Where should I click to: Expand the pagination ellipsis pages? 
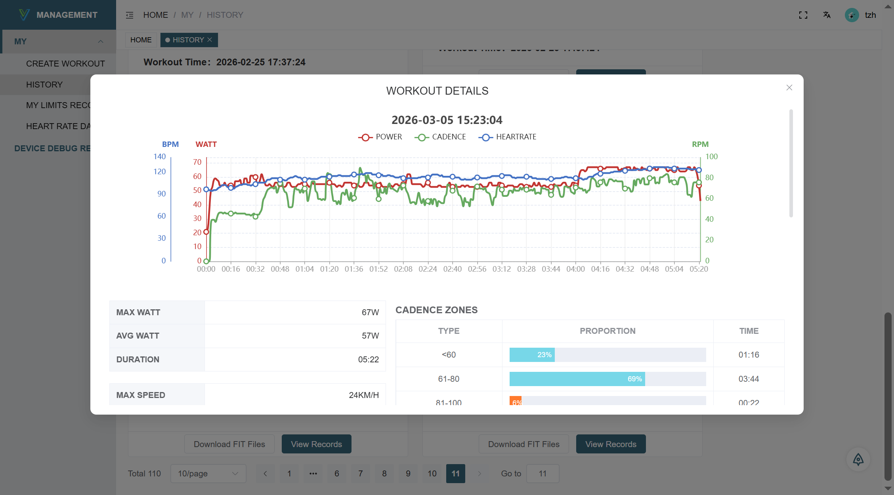tap(313, 474)
